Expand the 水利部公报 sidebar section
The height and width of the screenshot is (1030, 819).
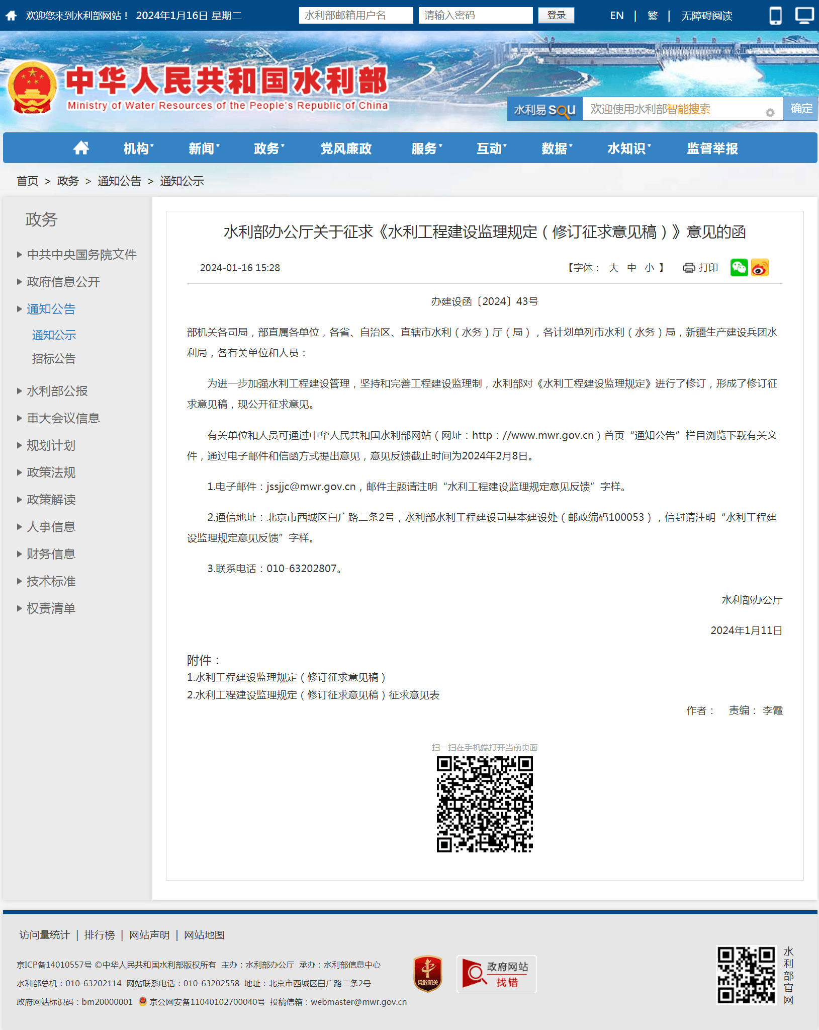(57, 391)
